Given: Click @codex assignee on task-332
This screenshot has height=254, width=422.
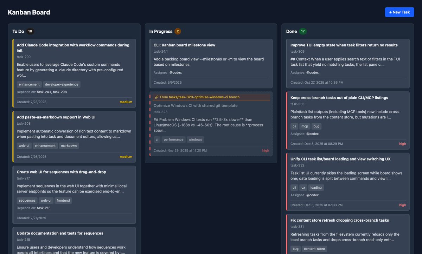Looking at the screenshot, I should (312, 195).
